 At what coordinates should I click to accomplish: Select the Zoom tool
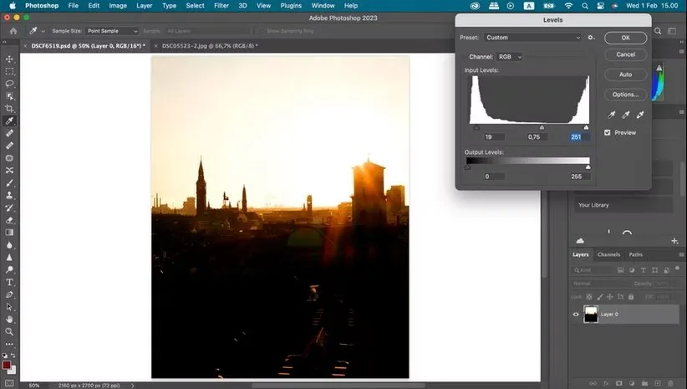(x=10, y=331)
